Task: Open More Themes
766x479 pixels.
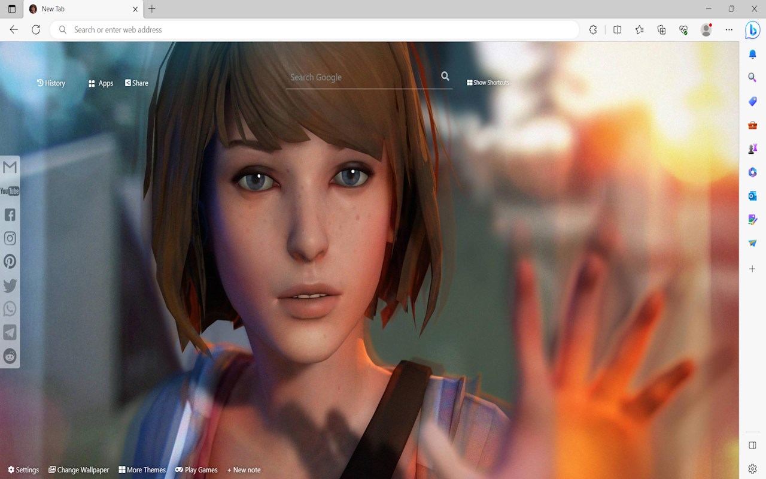Action: (x=142, y=470)
